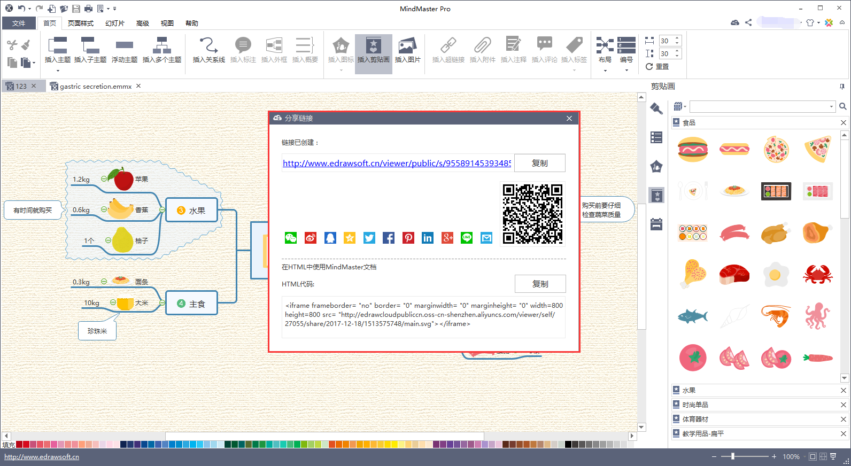The height and width of the screenshot is (466, 851).
Task: Share the link via email envelope icon
Action: click(486, 238)
